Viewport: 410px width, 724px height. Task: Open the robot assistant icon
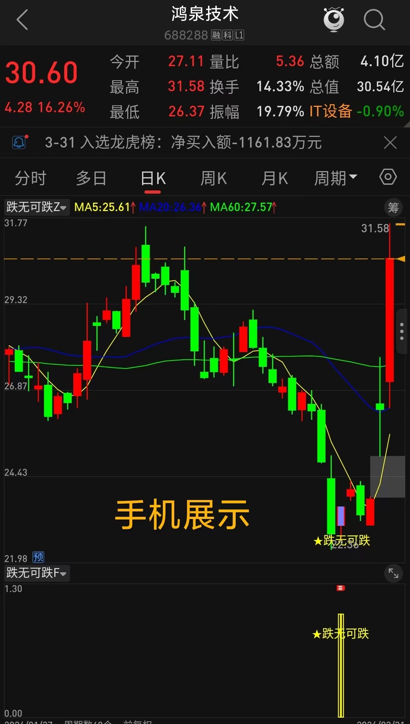[x=334, y=19]
